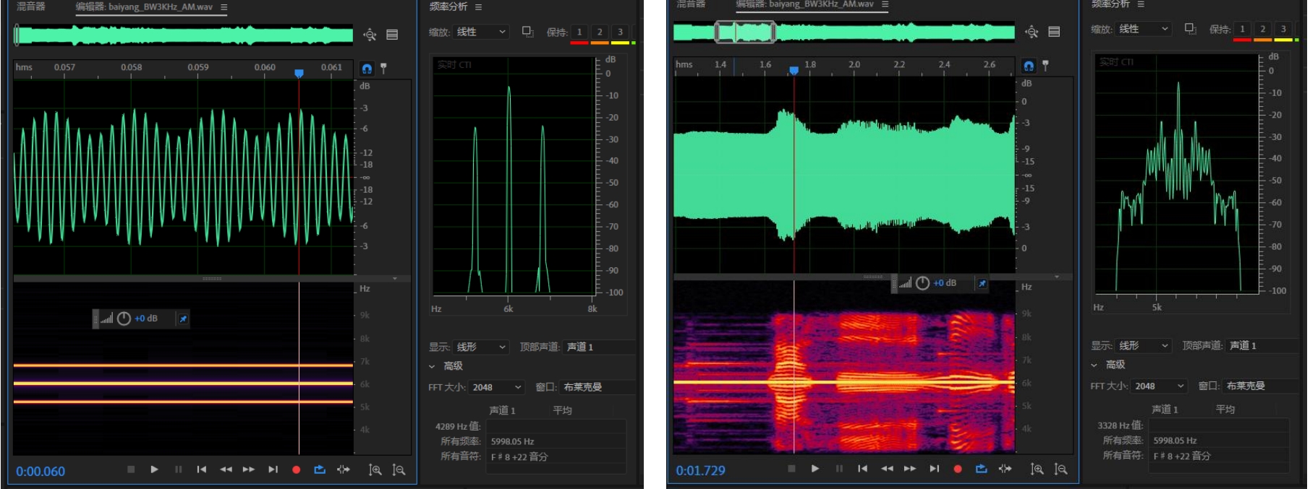Switch to the 混音器 tab in the left window
The image size is (1310, 489).
pyautogui.click(x=31, y=7)
